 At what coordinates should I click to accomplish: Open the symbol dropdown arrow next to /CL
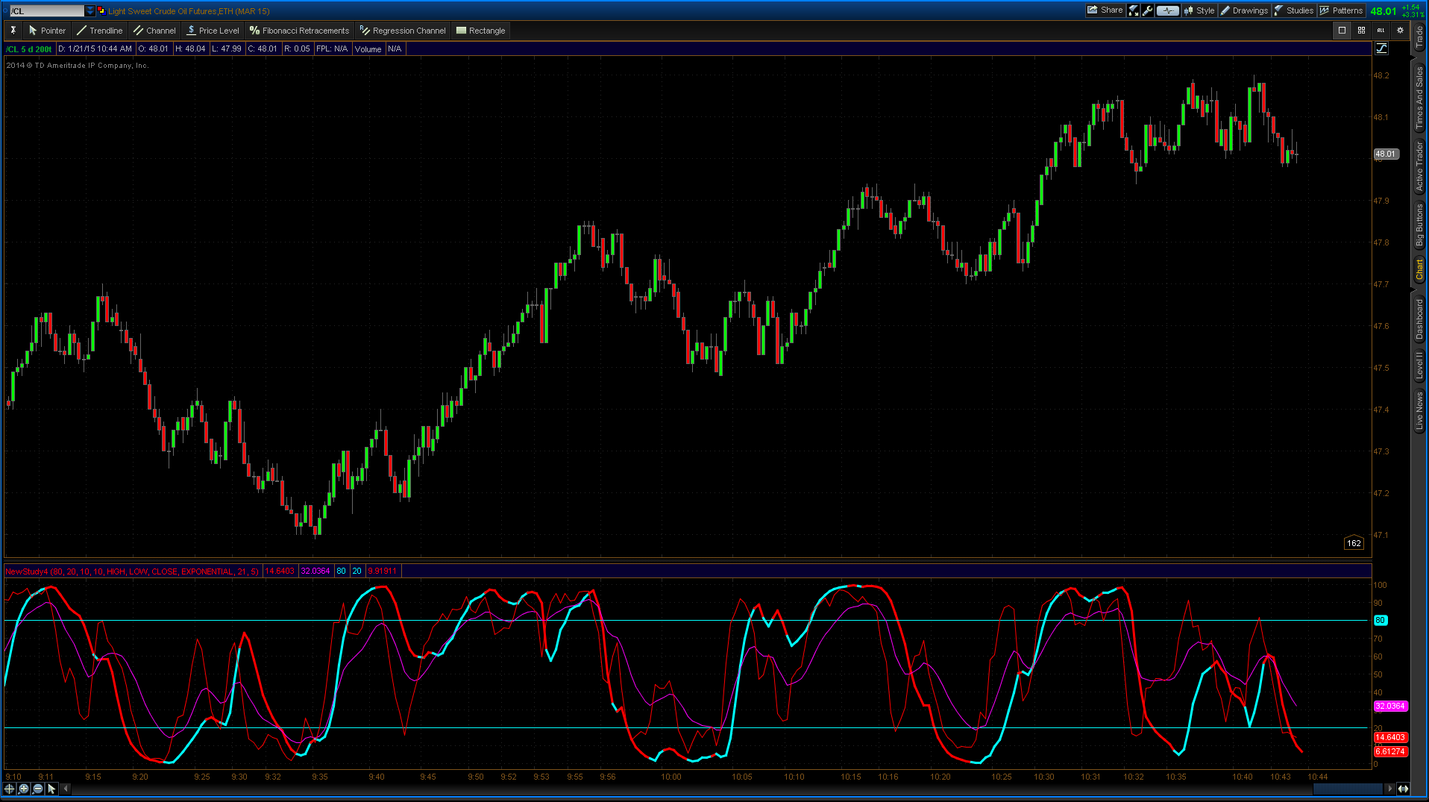click(x=90, y=10)
